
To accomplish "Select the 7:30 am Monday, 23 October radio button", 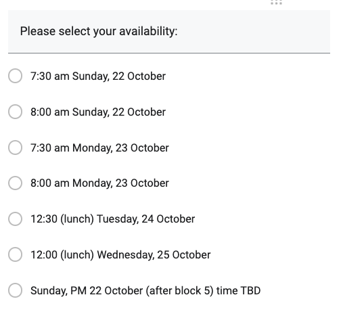I will tap(15, 148).
